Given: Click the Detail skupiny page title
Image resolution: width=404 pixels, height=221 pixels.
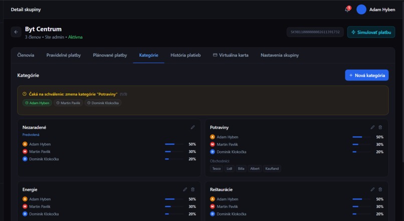Looking at the screenshot, I should tap(26, 10).
